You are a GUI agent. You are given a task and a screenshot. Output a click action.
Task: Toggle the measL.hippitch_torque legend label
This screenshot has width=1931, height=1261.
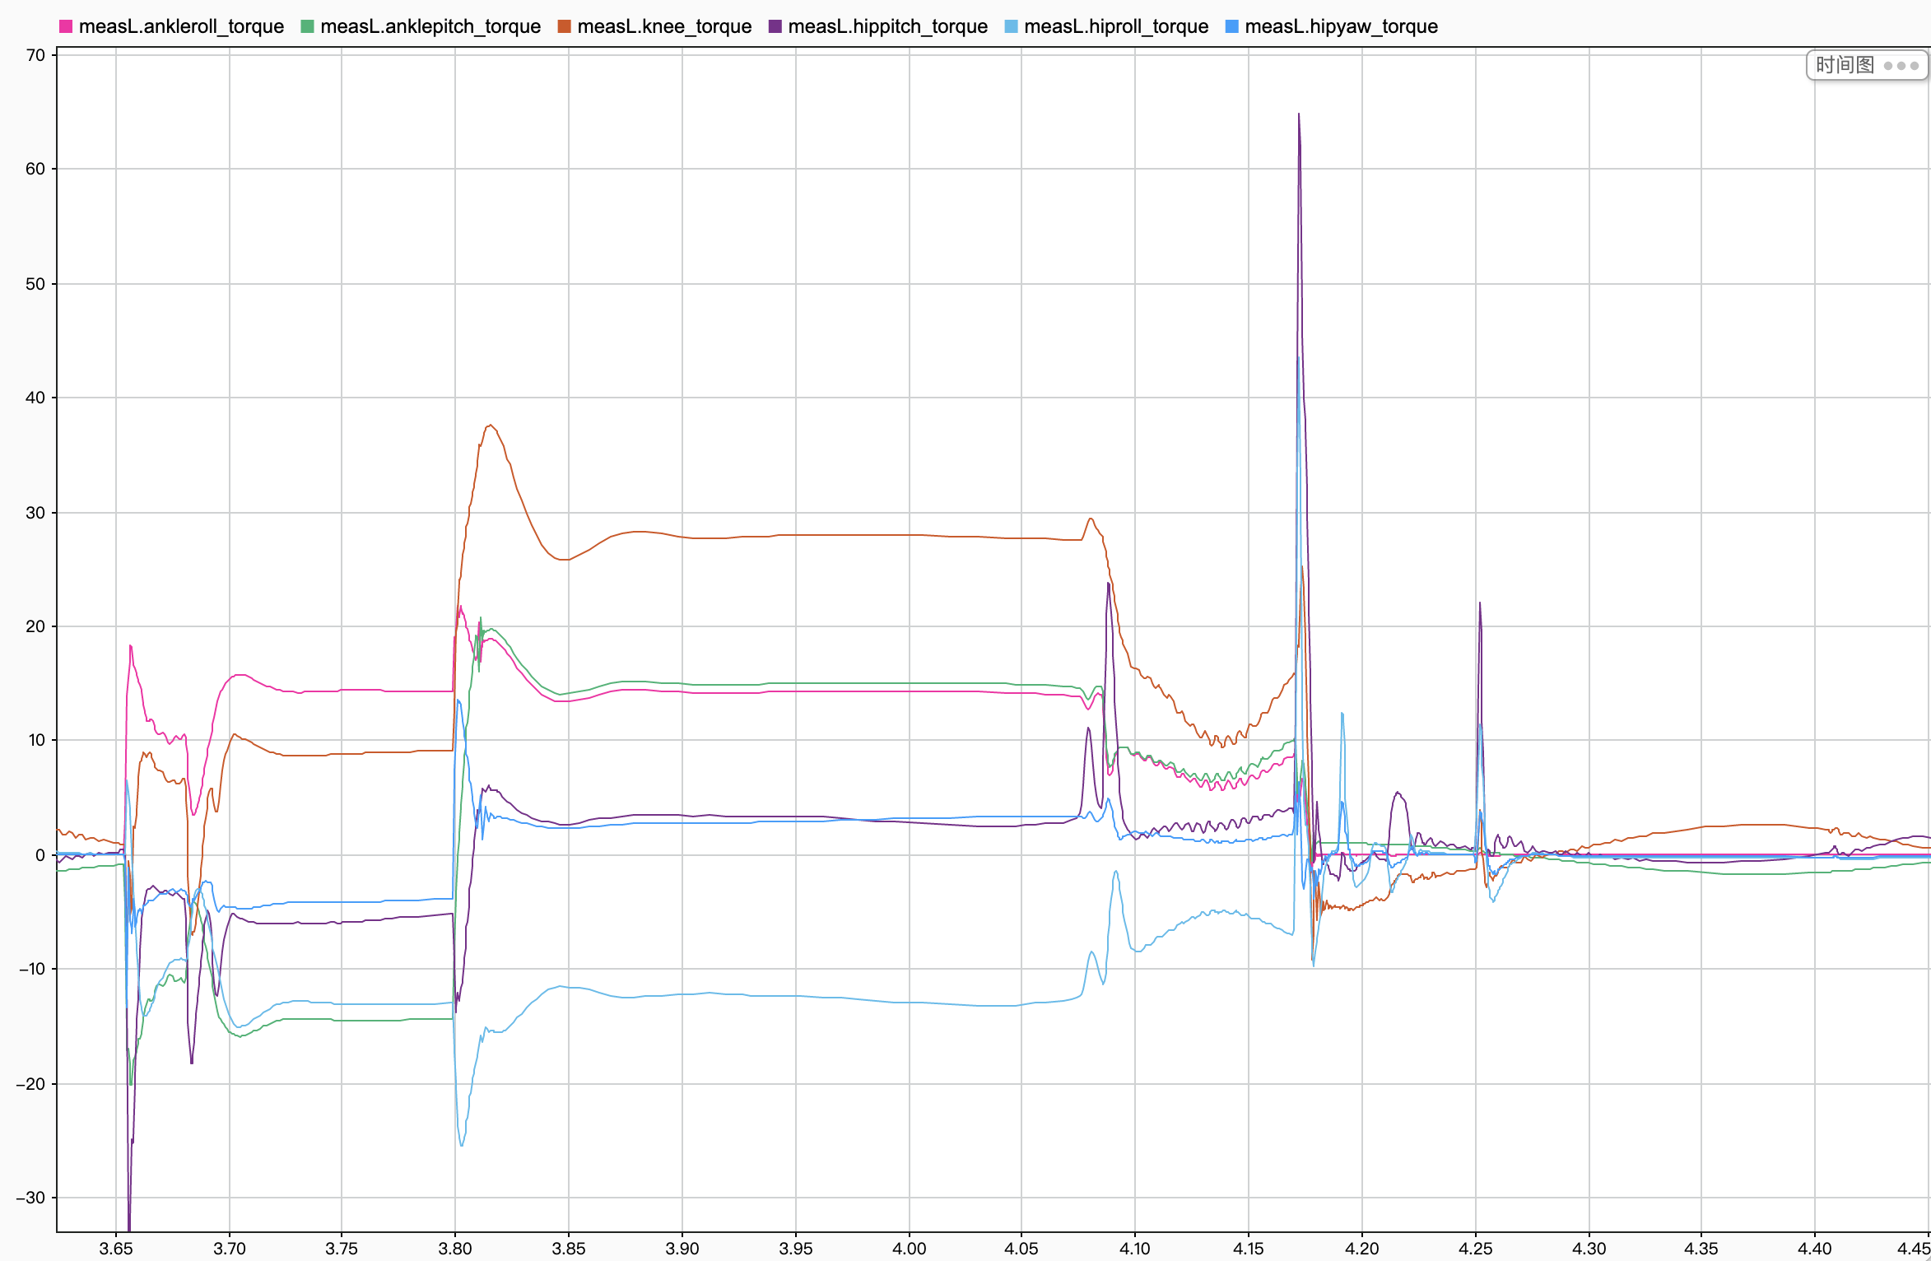(x=887, y=26)
